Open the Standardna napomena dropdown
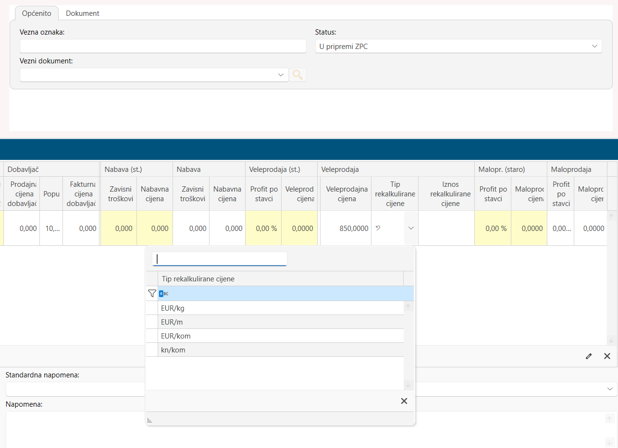The image size is (618, 448). coord(610,388)
